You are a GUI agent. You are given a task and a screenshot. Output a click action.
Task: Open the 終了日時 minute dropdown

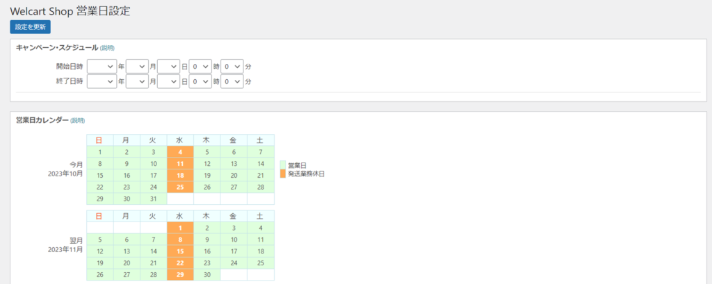pyautogui.click(x=232, y=81)
